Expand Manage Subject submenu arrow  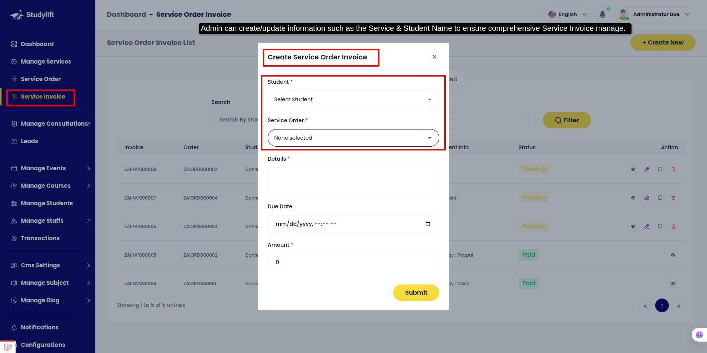tap(88, 283)
